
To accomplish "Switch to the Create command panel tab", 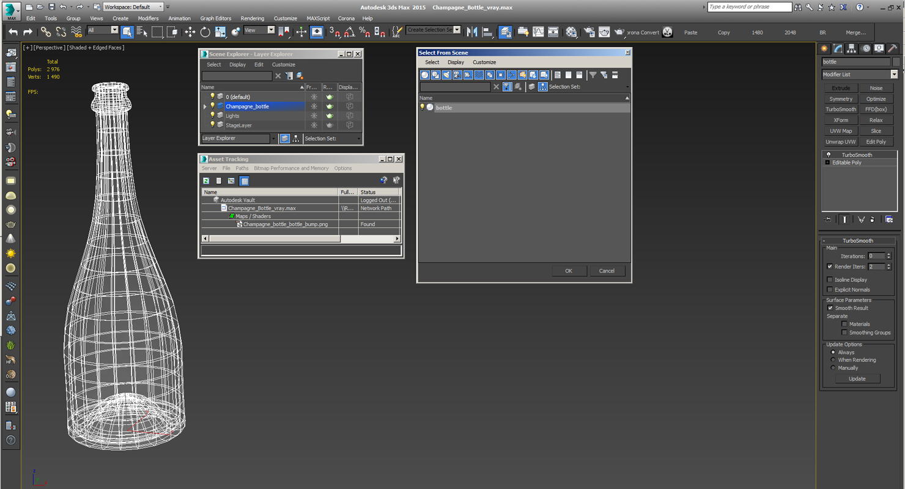I will (x=825, y=48).
